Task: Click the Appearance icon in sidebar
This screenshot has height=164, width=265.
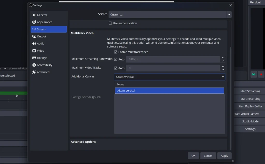Action: click(34, 22)
